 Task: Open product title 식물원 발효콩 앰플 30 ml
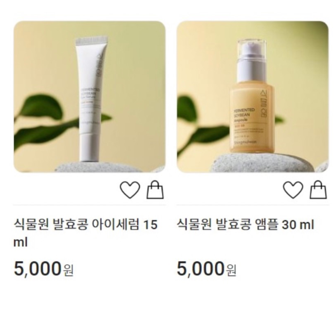tap(245, 225)
